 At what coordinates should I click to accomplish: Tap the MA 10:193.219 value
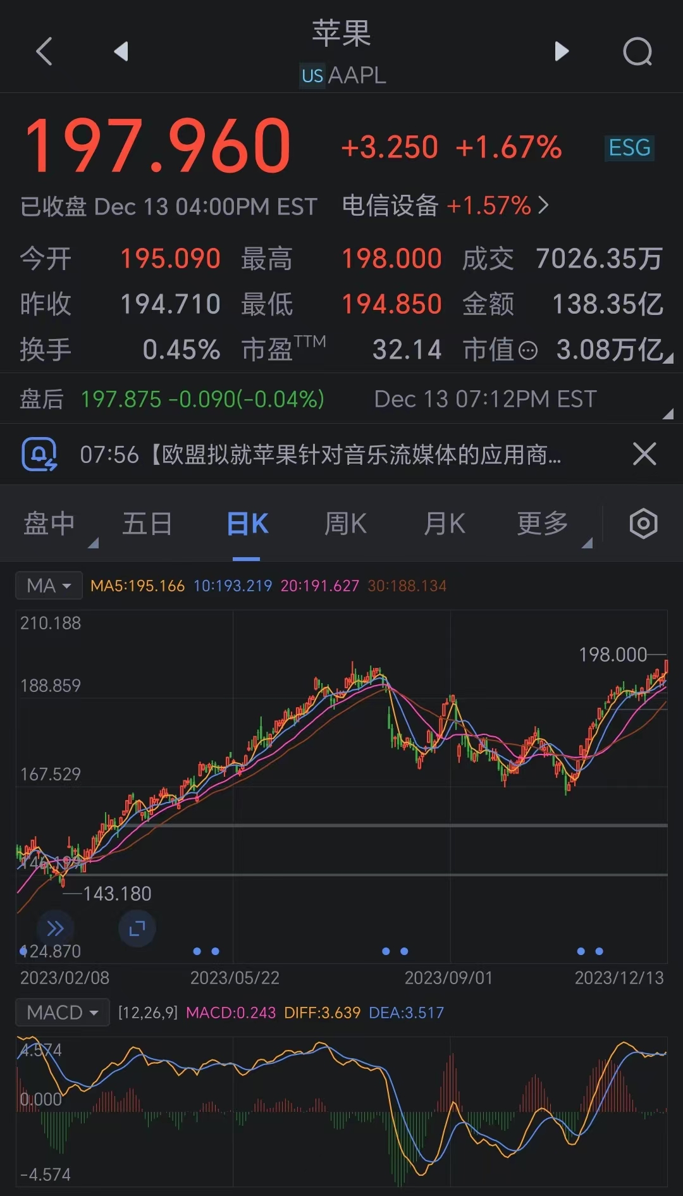[x=233, y=586]
